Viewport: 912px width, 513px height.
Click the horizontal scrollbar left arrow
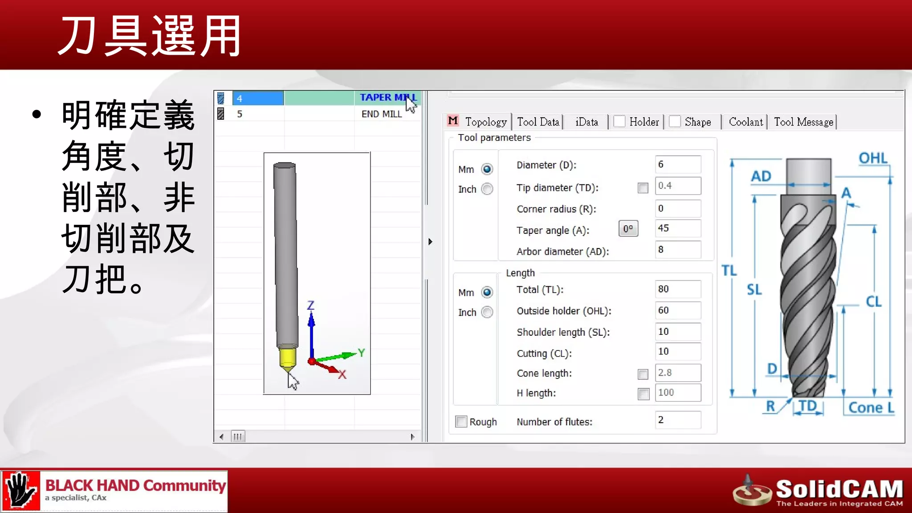pyautogui.click(x=221, y=436)
